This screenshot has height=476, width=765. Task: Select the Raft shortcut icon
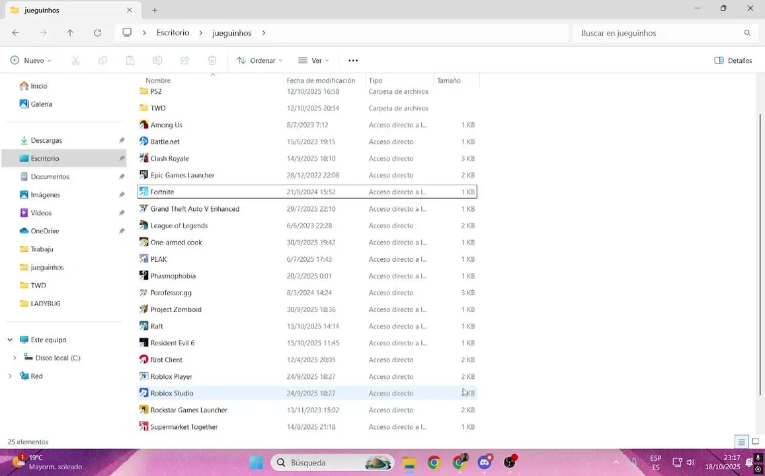click(143, 327)
